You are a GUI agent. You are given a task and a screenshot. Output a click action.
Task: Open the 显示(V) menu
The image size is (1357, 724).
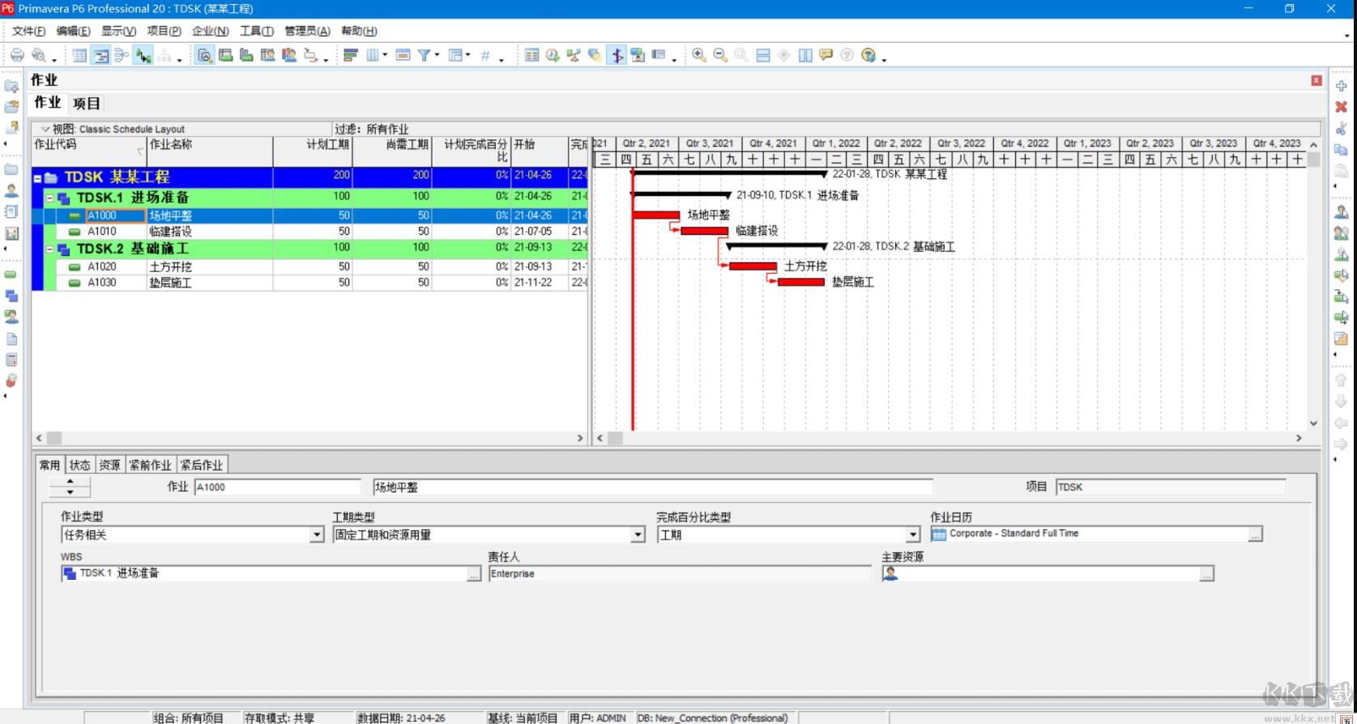(118, 31)
